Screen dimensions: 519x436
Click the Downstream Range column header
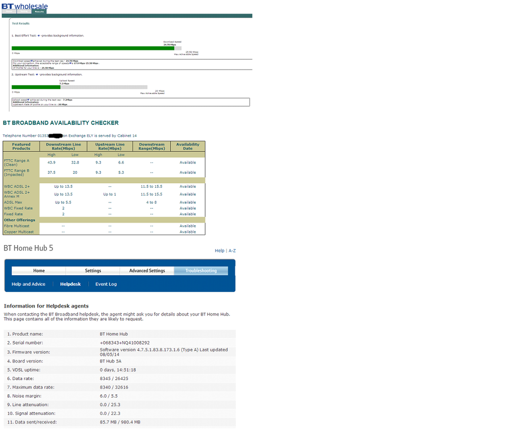pos(152,147)
